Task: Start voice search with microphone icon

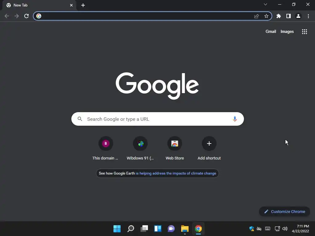Action: pos(235,119)
